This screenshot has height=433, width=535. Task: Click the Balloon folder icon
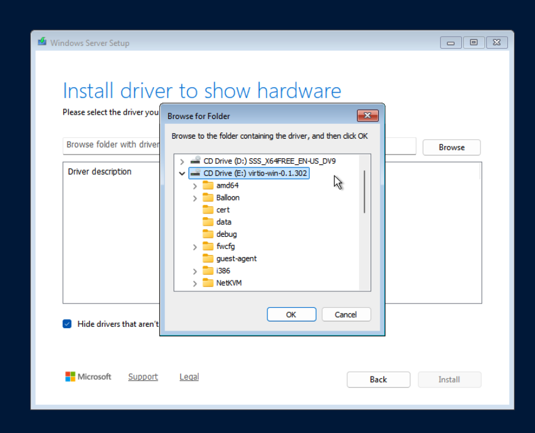[208, 197]
